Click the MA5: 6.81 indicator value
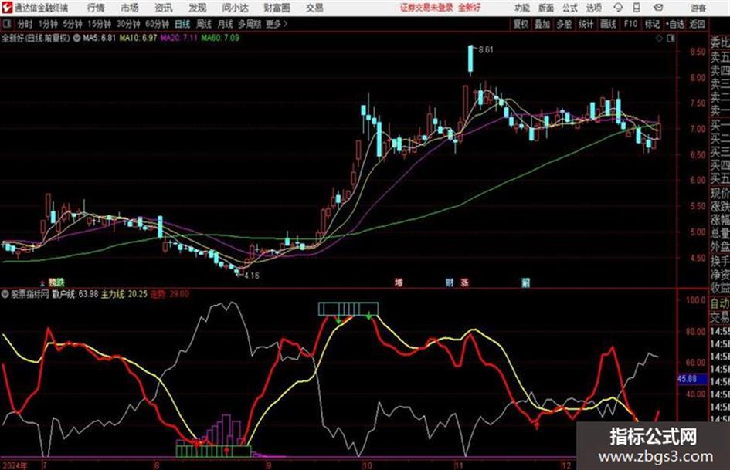 click(99, 38)
